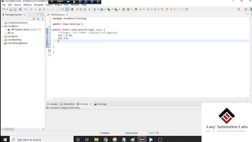Viewport: 252px width, 142px height.
Task: Click the Save toolbar icon
Action: pos(11,9)
